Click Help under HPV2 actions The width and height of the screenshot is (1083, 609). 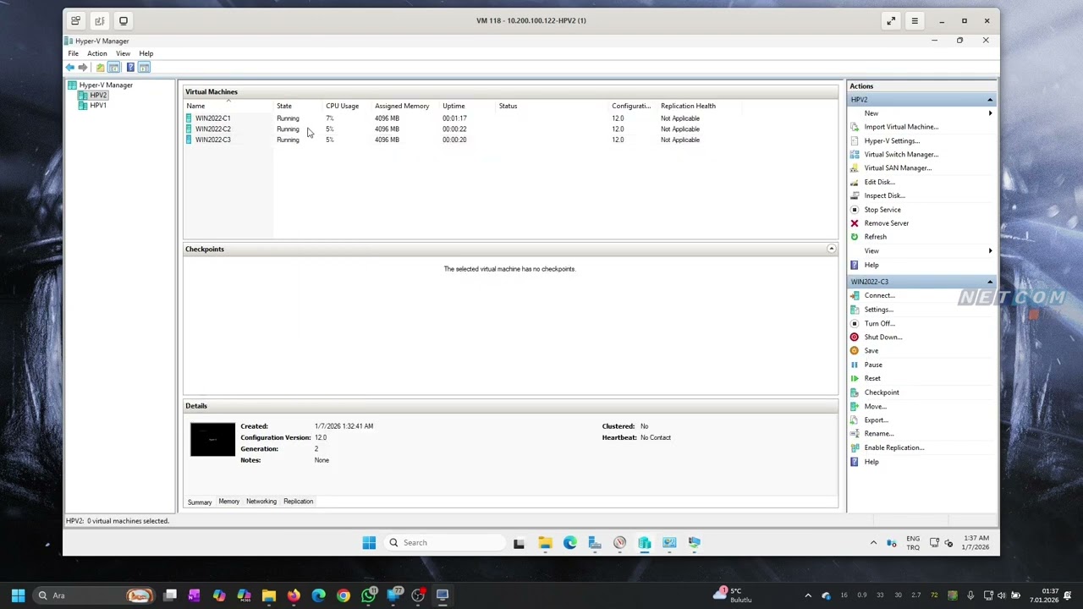[x=871, y=265]
